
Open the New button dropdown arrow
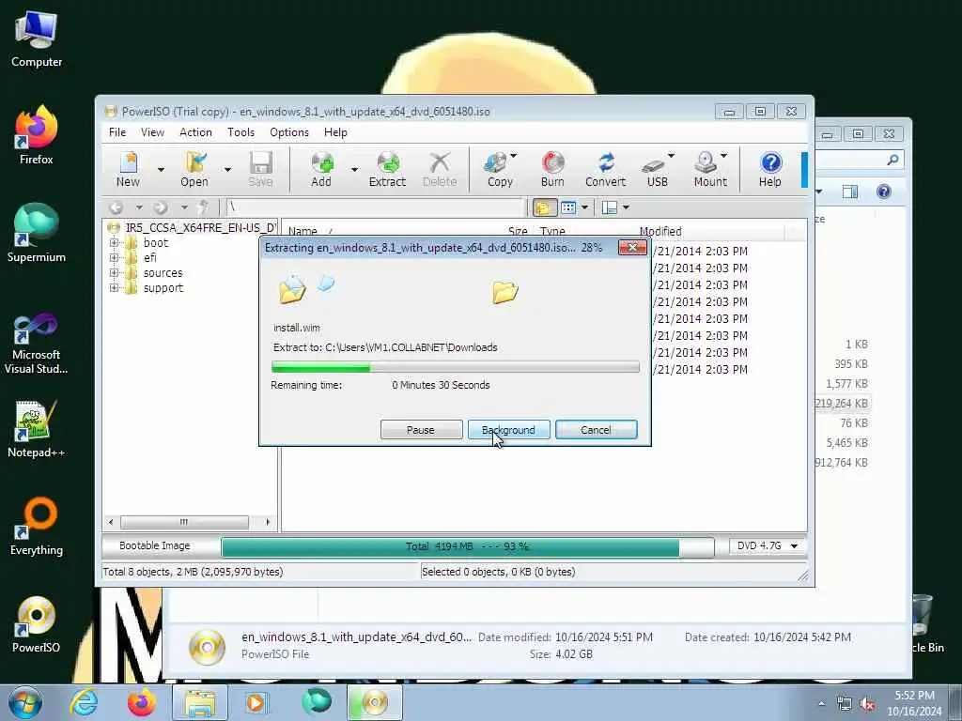point(161,169)
